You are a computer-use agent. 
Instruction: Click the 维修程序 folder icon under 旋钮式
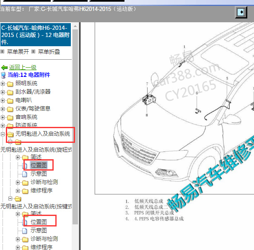pyautogui.click(x=25, y=191)
